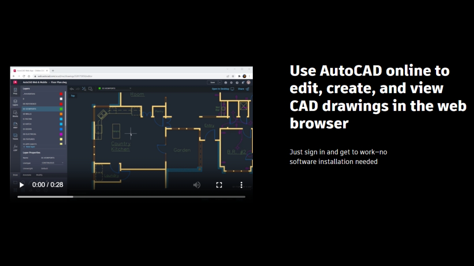
Task: Click the magenta swatch for 20 ELECTRICAL
Action: (x=61, y=134)
